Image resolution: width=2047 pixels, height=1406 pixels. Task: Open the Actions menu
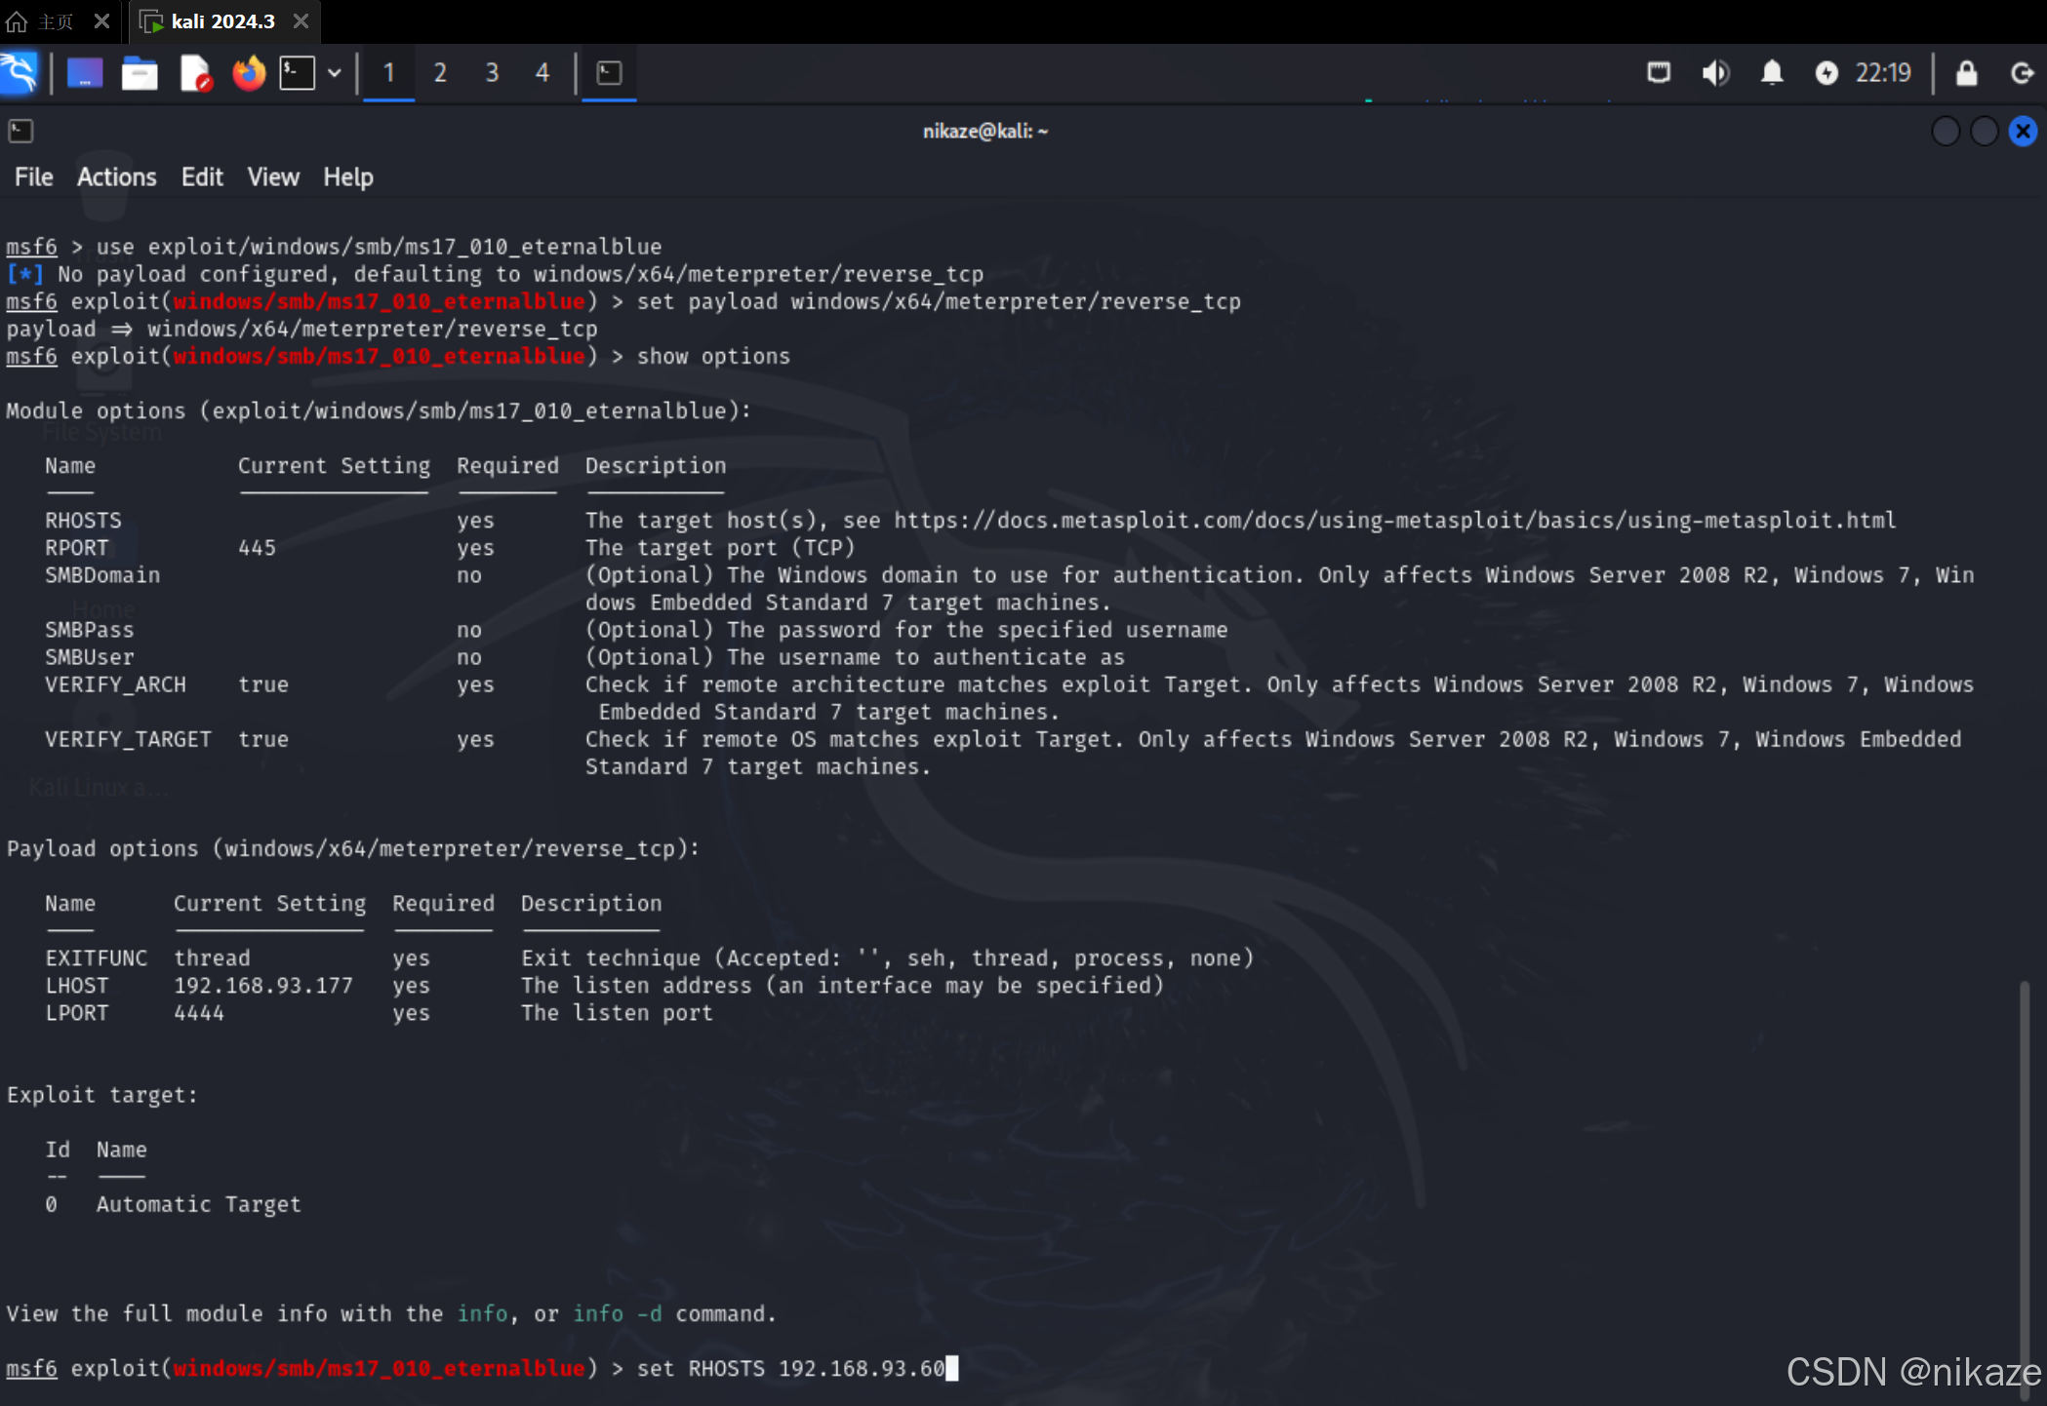(116, 177)
